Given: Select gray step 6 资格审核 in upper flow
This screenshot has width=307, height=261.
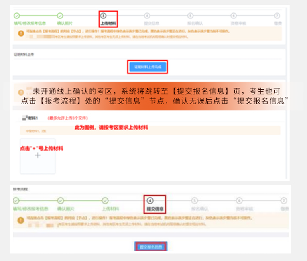Looking at the screenshot, I should click(234, 16).
